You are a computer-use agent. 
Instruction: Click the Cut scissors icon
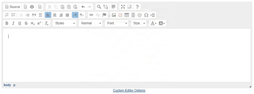tap(50, 7)
